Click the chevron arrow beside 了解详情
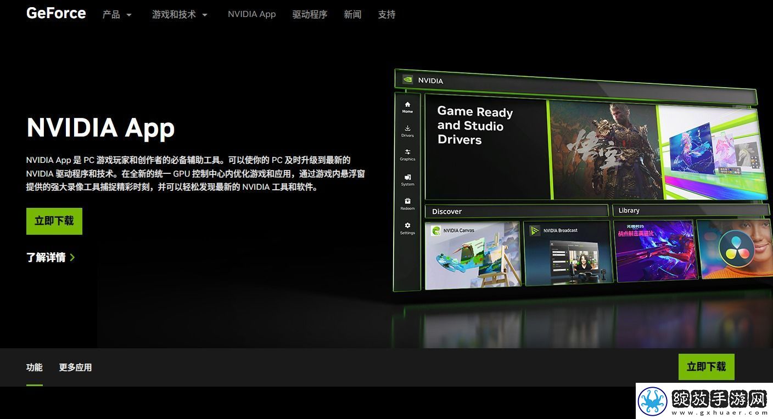The height and width of the screenshot is (419, 773). [x=72, y=257]
